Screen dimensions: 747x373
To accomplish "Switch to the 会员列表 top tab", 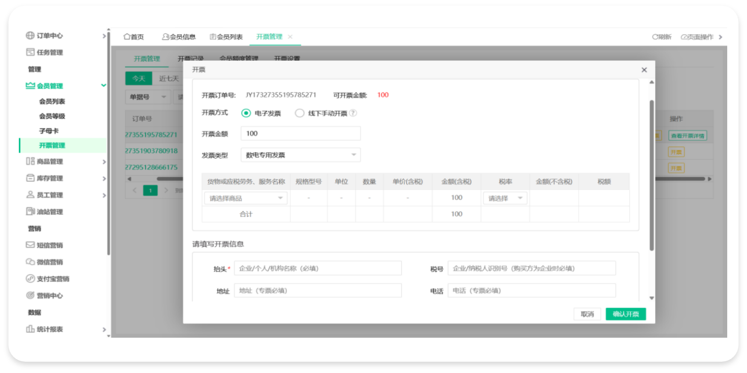I will (x=226, y=37).
